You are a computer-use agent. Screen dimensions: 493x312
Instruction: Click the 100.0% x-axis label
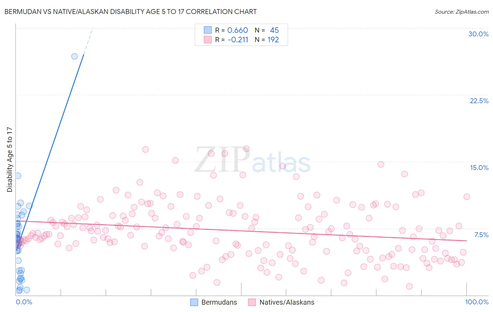coord(477,302)
